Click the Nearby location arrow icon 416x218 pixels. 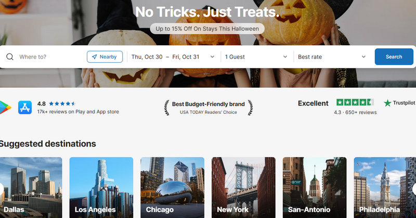point(95,57)
